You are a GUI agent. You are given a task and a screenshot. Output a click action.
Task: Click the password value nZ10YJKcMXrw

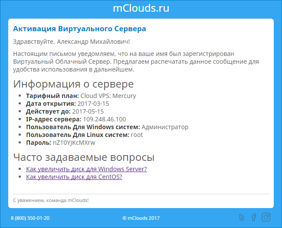[x=74, y=143]
